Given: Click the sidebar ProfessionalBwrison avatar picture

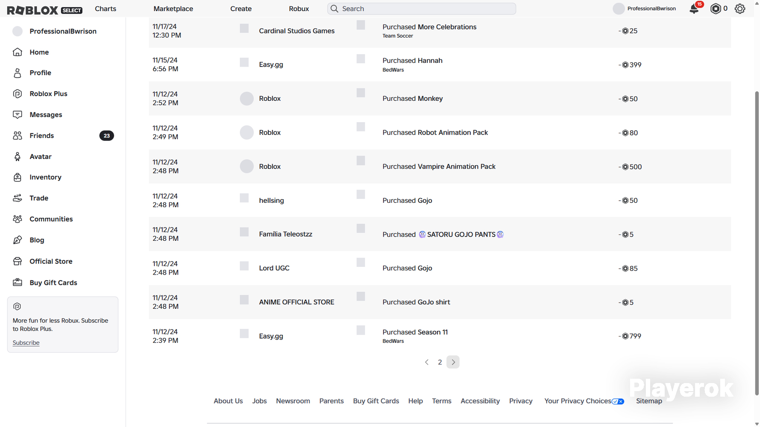Looking at the screenshot, I should [x=18, y=31].
